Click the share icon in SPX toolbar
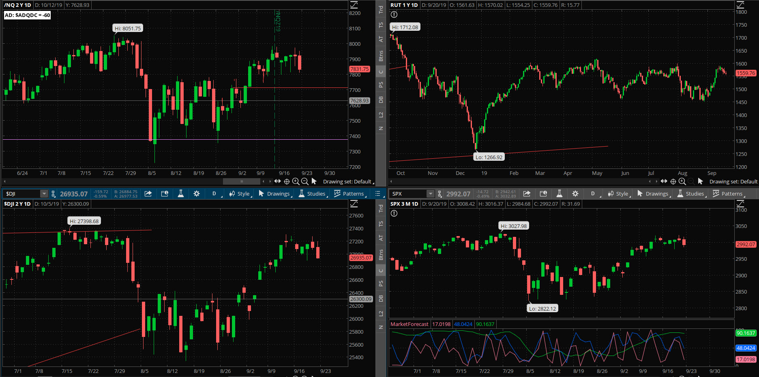The height and width of the screenshot is (377, 759). [527, 194]
